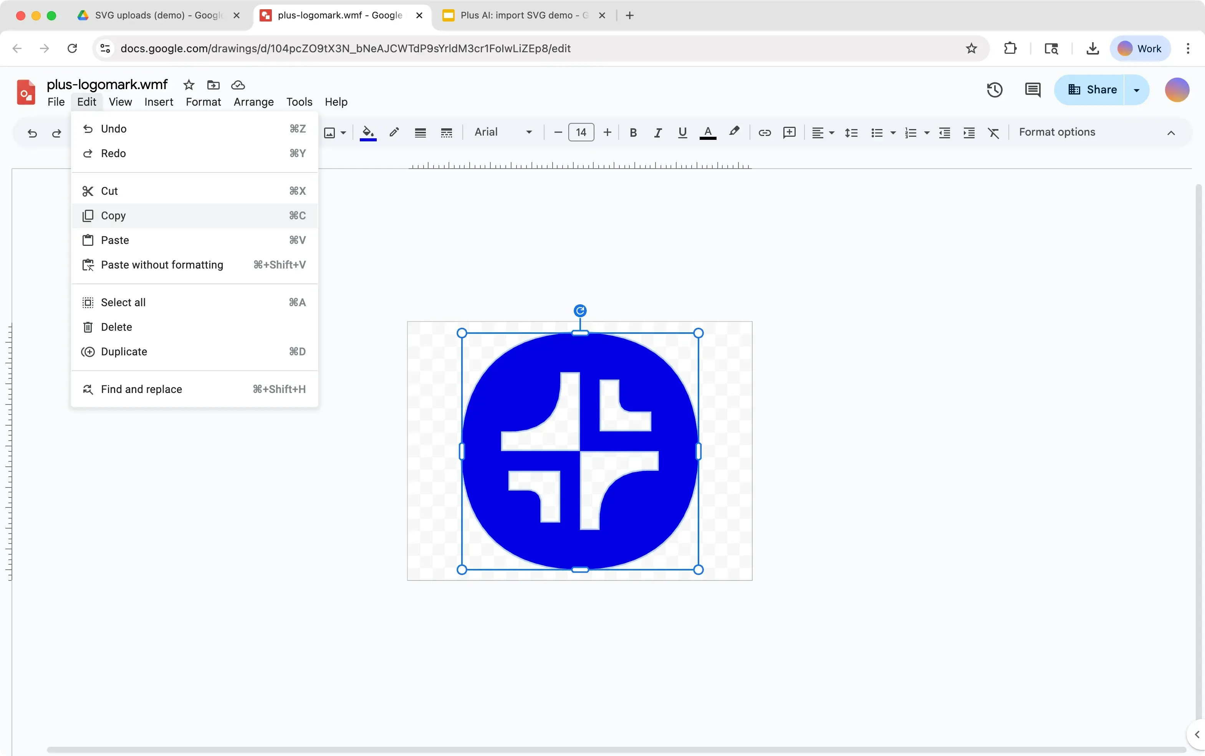Open the border dash style tool
The image size is (1205, 756).
coord(446,132)
